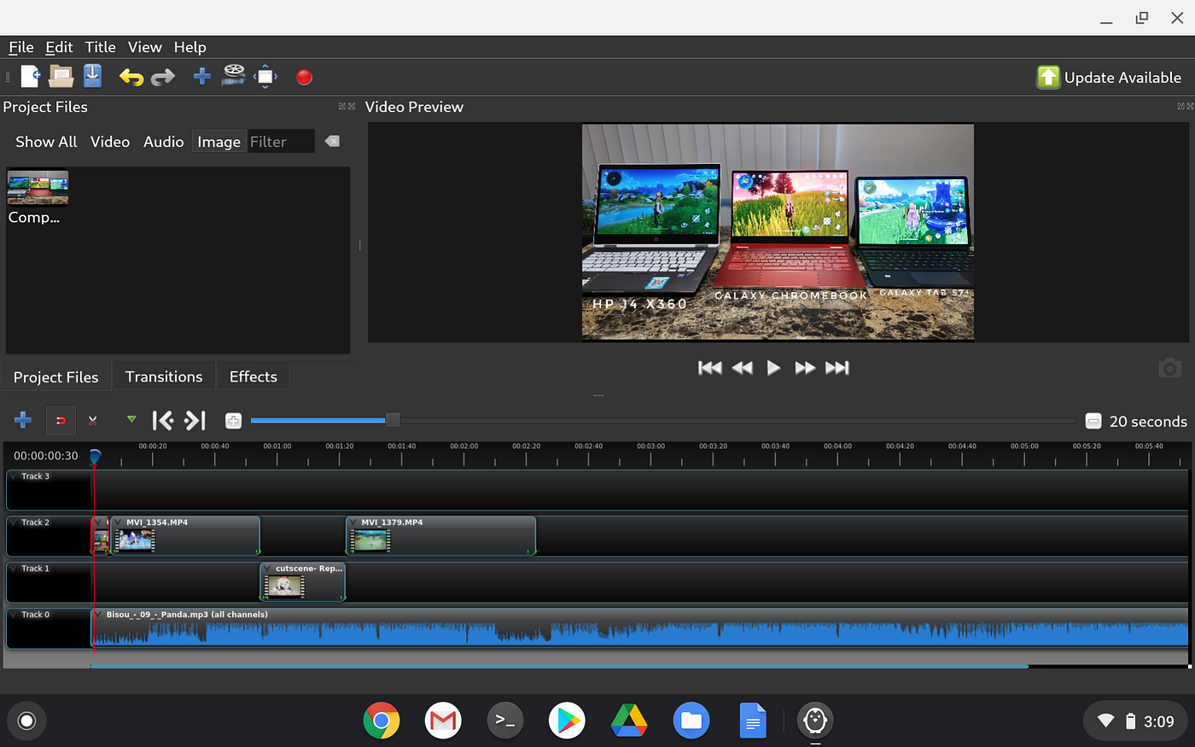Switch to the Effects tab

point(253,376)
